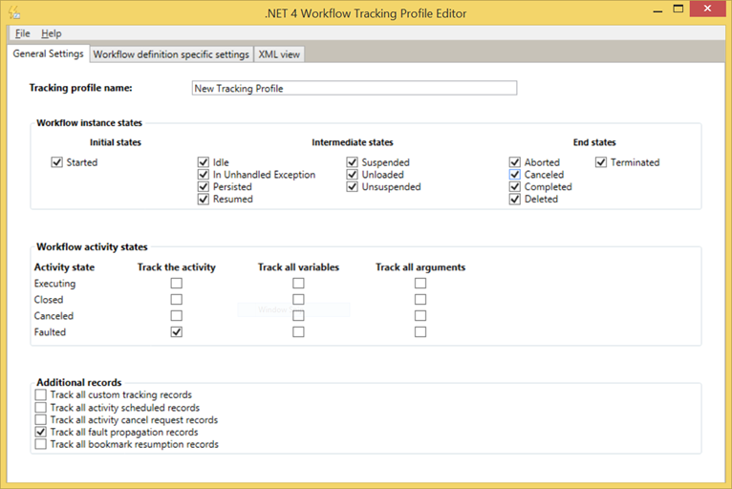Enable Track all arguments for Canceled

(x=420, y=316)
